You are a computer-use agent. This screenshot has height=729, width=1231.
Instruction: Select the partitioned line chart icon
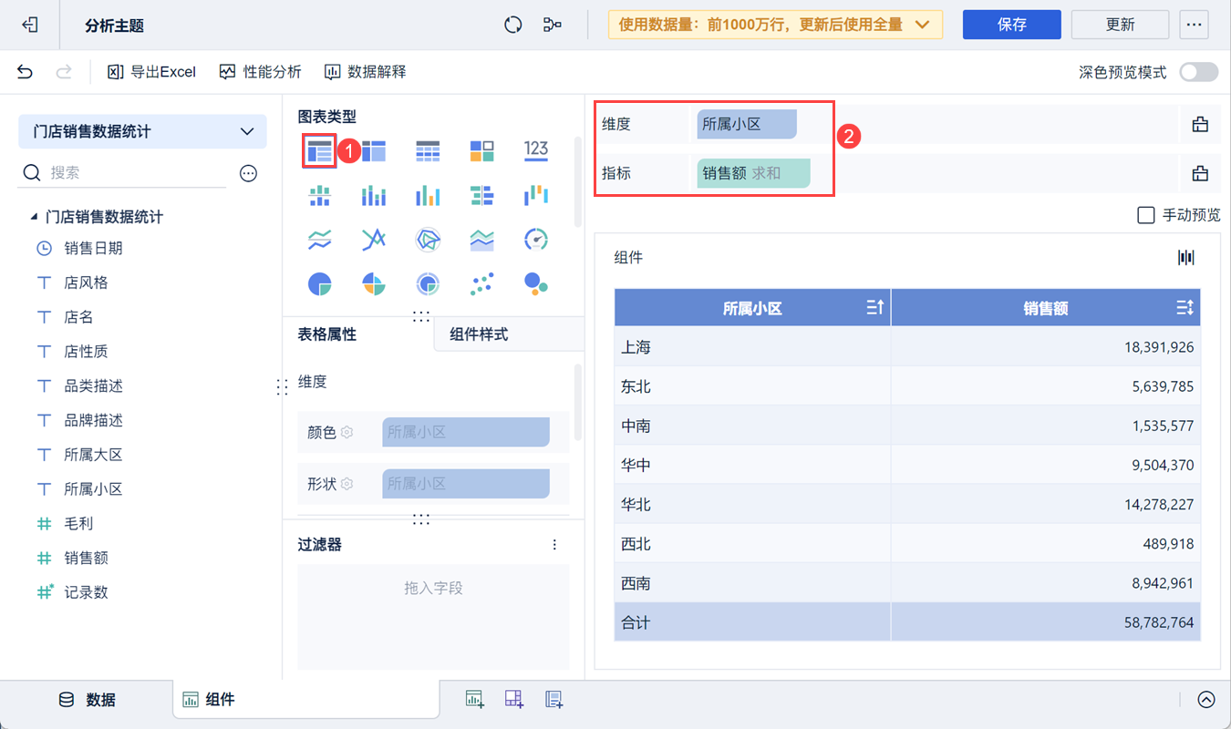click(x=319, y=240)
